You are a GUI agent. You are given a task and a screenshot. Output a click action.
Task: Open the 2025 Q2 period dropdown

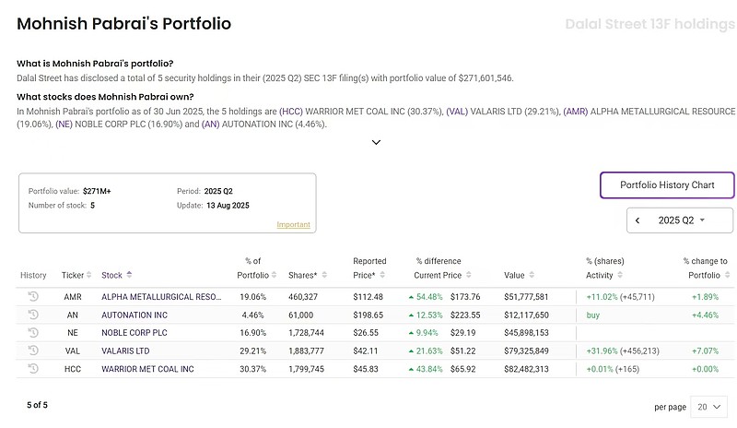tap(683, 220)
